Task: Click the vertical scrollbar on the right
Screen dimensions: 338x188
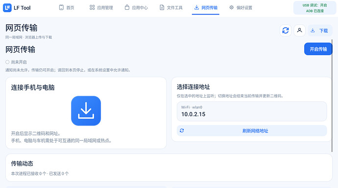Action: (x=332, y=95)
